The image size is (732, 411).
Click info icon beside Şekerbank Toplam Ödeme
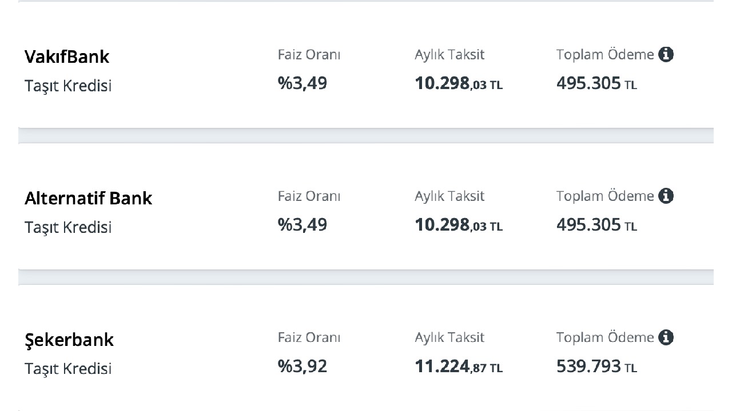[666, 338]
